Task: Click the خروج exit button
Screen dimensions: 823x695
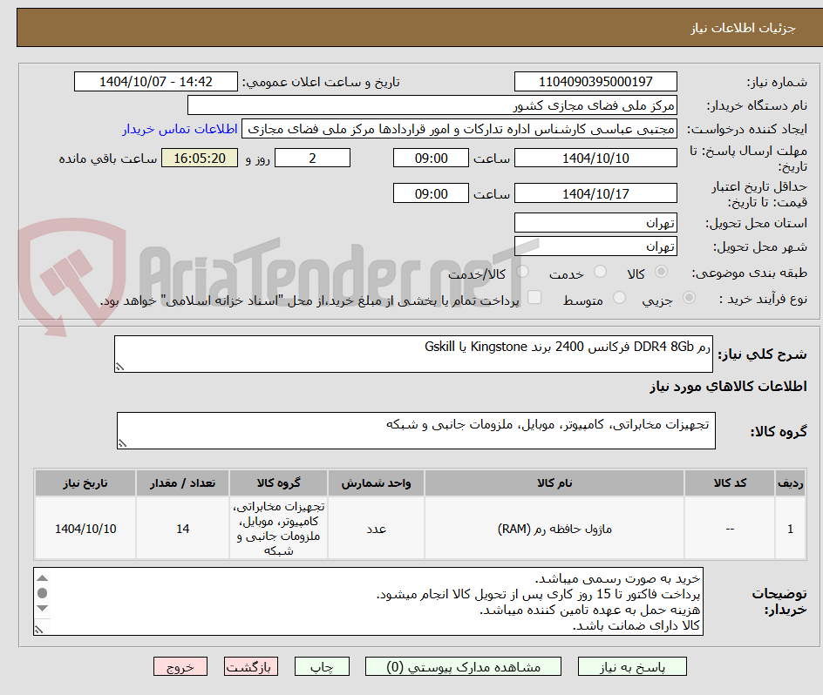Action: [x=180, y=666]
